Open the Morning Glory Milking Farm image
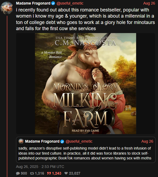The height and width of the screenshot is (177, 158). (85, 83)
